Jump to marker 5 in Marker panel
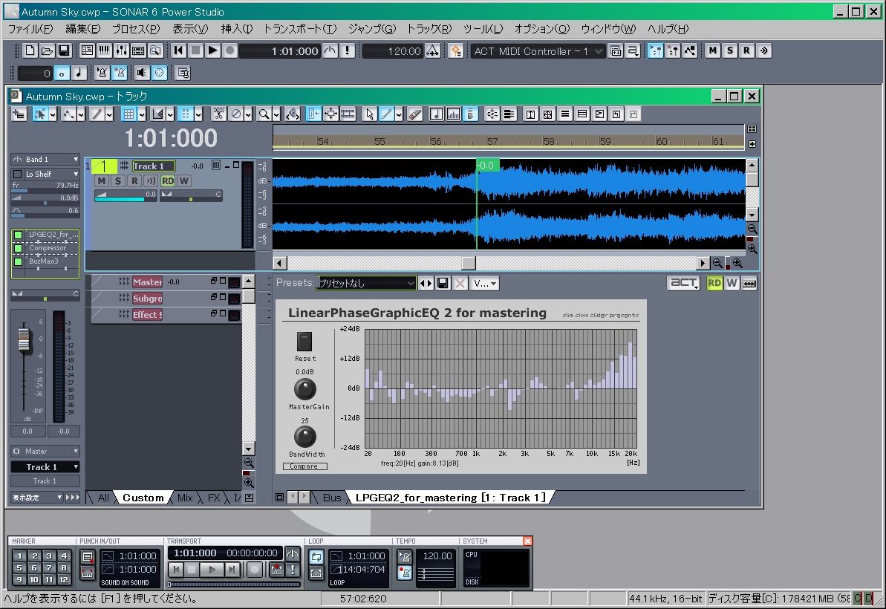Viewport: 886px width, 609px height. 19,567
